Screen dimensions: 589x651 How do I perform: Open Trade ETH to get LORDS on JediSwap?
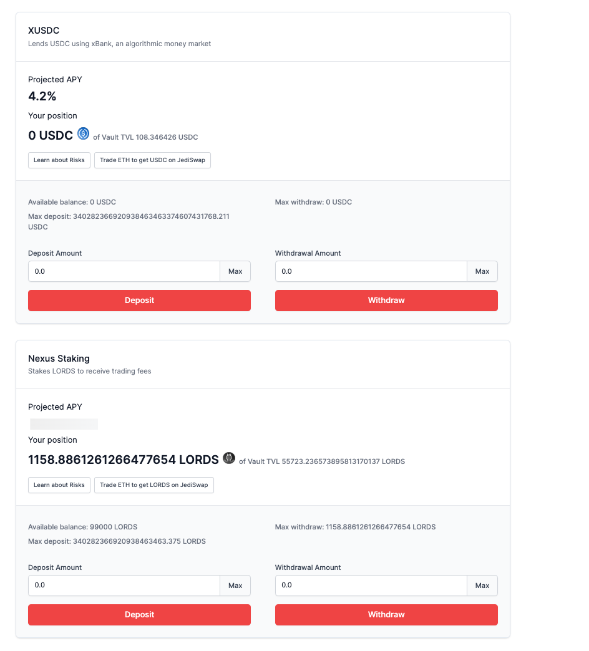(154, 485)
